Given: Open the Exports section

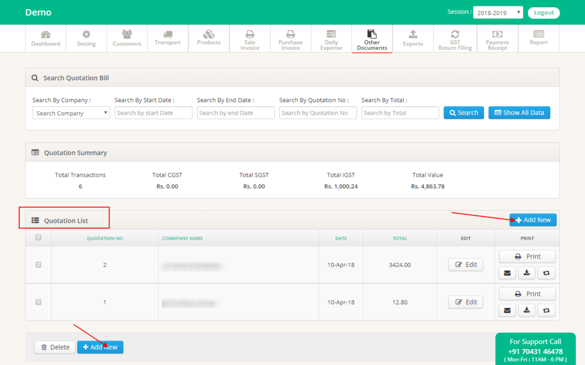Looking at the screenshot, I should [412, 38].
